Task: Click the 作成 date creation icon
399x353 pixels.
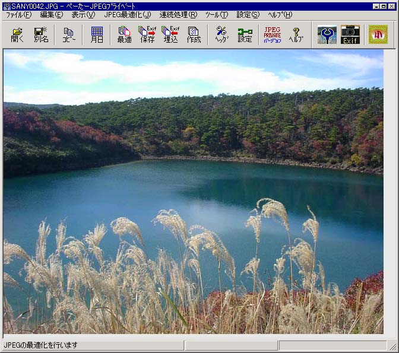Action: 194,35
